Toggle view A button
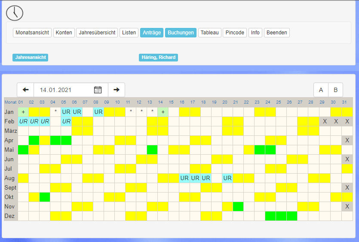This screenshot has width=359, height=242. pyautogui.click(x=321, y=90)
